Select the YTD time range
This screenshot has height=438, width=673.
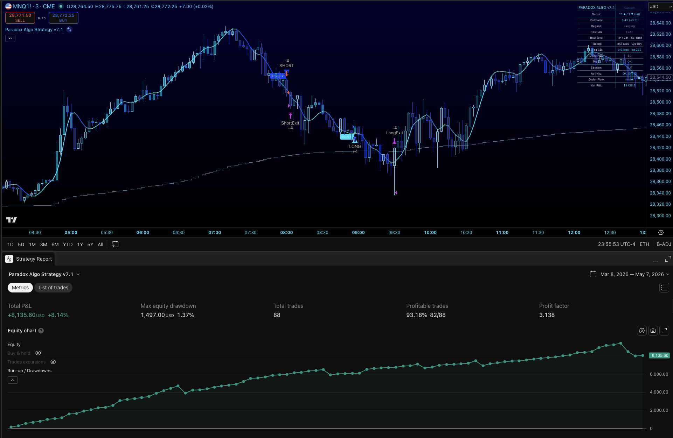tap(68, 245)
